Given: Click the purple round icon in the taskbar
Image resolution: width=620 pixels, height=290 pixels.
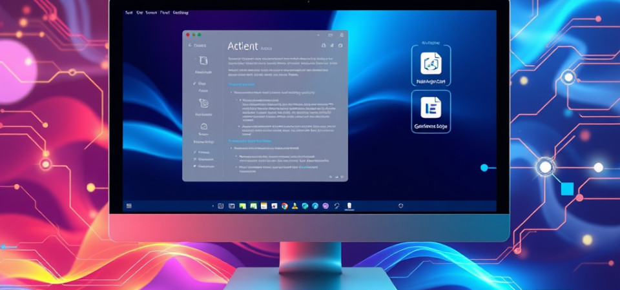Looking at the screenshot, I should 325,206.
